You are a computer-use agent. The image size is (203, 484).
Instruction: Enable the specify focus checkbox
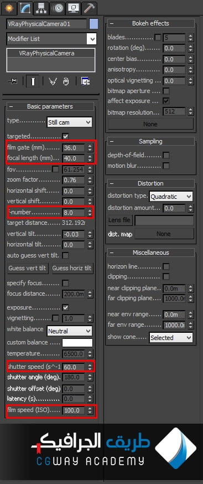[x=65, y=283]
